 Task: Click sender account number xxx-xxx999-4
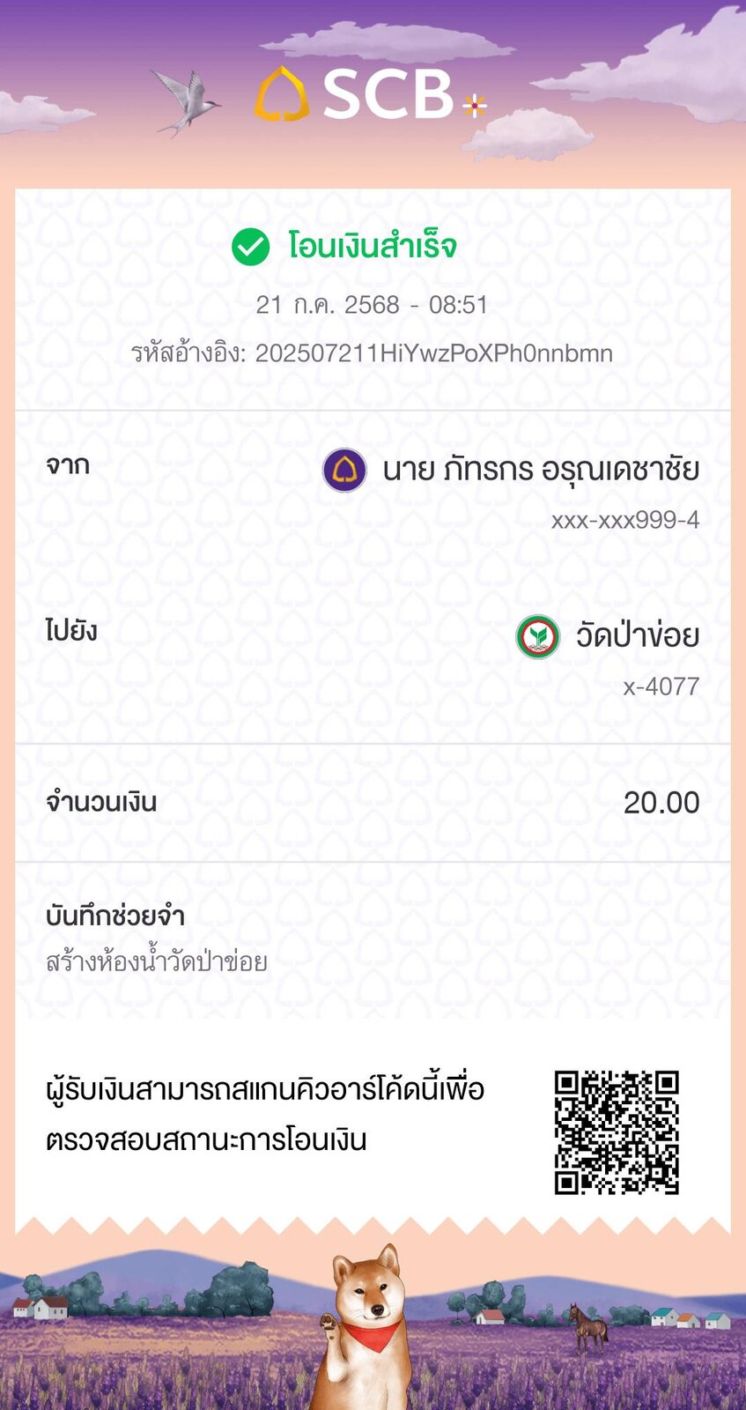(x=625, y=520)
